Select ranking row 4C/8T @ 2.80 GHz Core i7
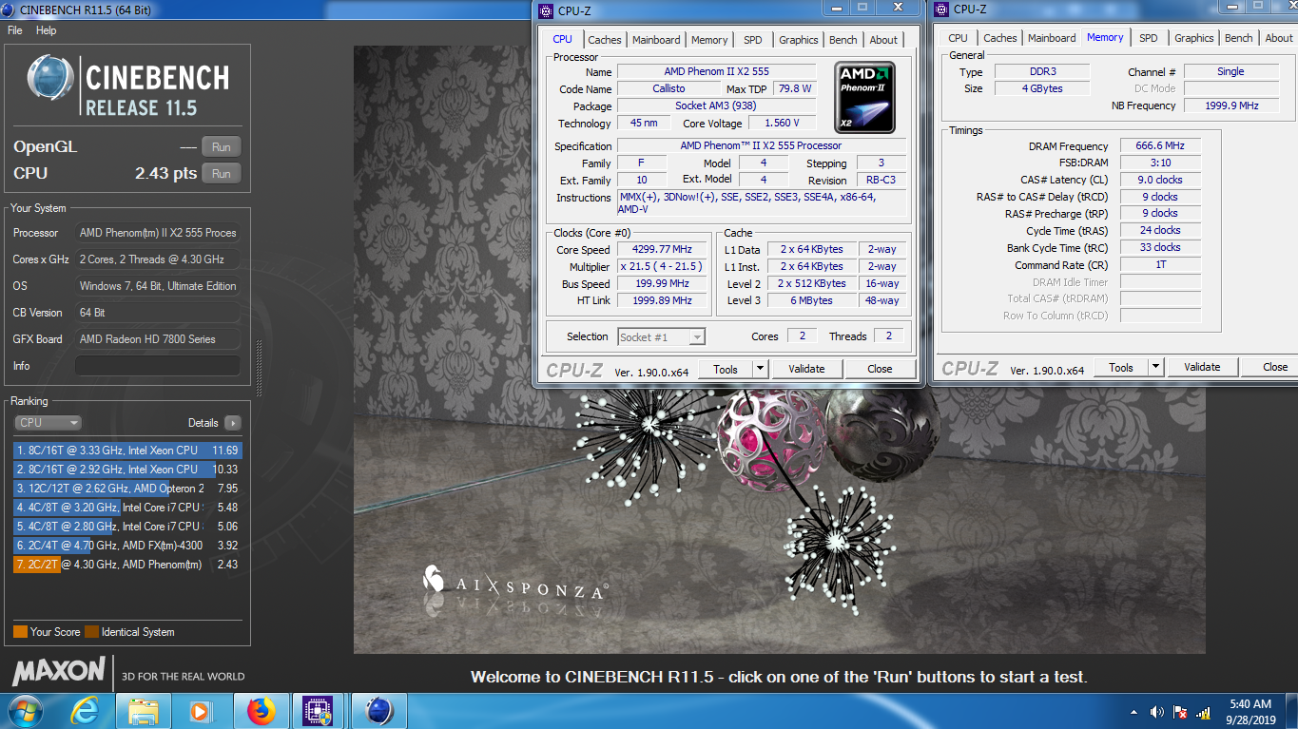 127,527
